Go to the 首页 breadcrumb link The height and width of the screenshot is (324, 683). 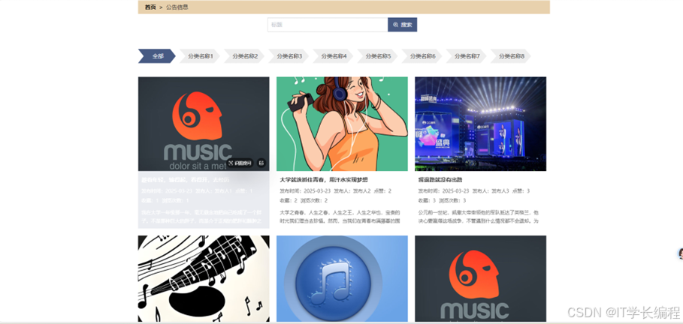150,7
